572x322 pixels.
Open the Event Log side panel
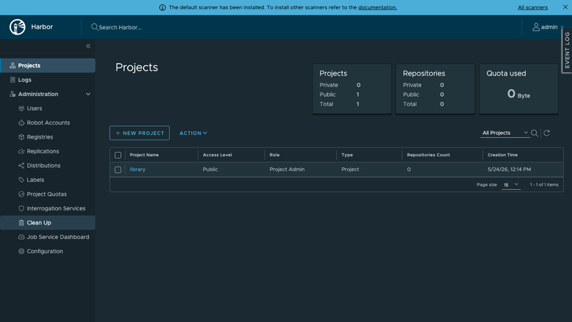coord(567,51)
